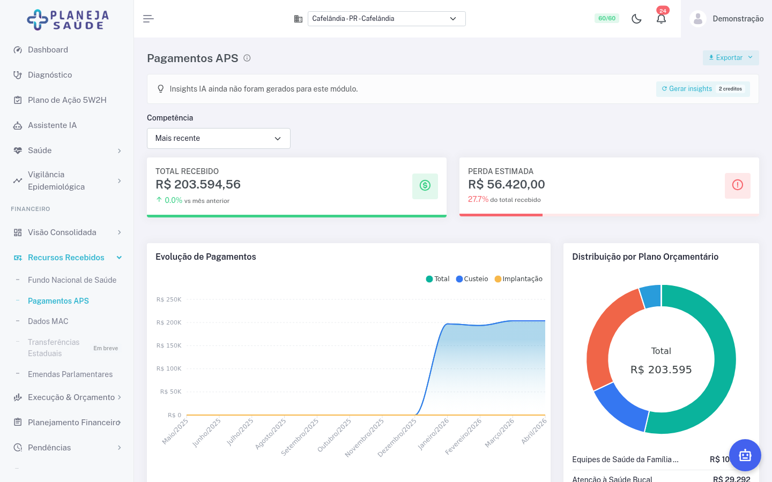The height and width of the screenshot is (482, 772).
Task: Expand the Execução & Orçamento chevron
Action: tap(120, 397)
